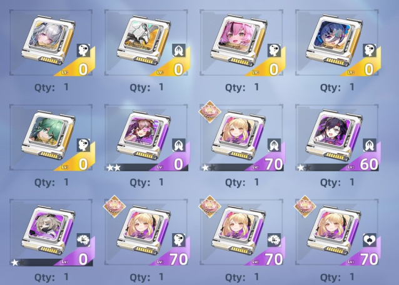Click head-gear icon on green-haired chip
Screen dimensions: 399x285
(x=83, y=146)
